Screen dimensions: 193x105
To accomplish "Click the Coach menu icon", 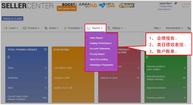I will pos(6,28).
